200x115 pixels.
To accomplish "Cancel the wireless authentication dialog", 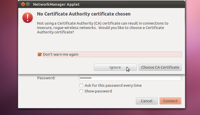I will [147, 101].
